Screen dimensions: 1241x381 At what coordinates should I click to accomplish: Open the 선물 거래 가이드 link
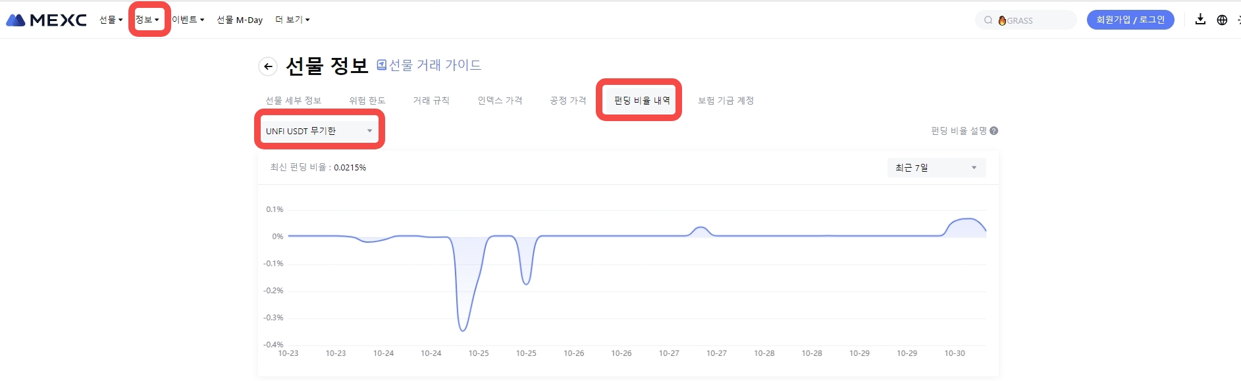click(435, 65)
